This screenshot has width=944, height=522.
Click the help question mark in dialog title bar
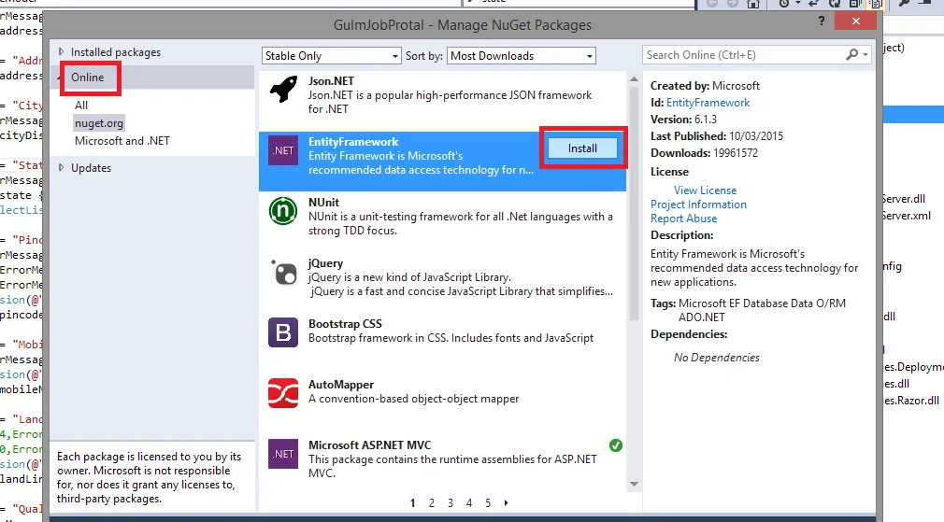(x=822, y=21)
